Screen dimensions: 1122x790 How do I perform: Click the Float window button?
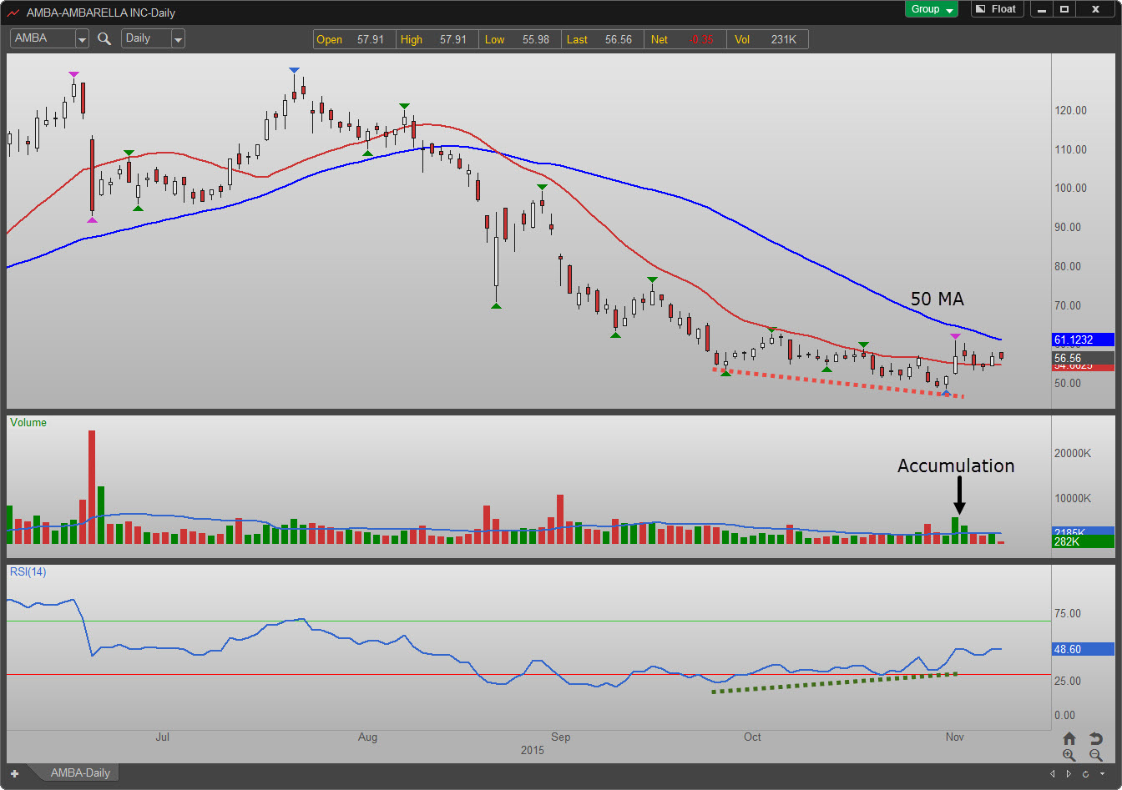(995, 9)
